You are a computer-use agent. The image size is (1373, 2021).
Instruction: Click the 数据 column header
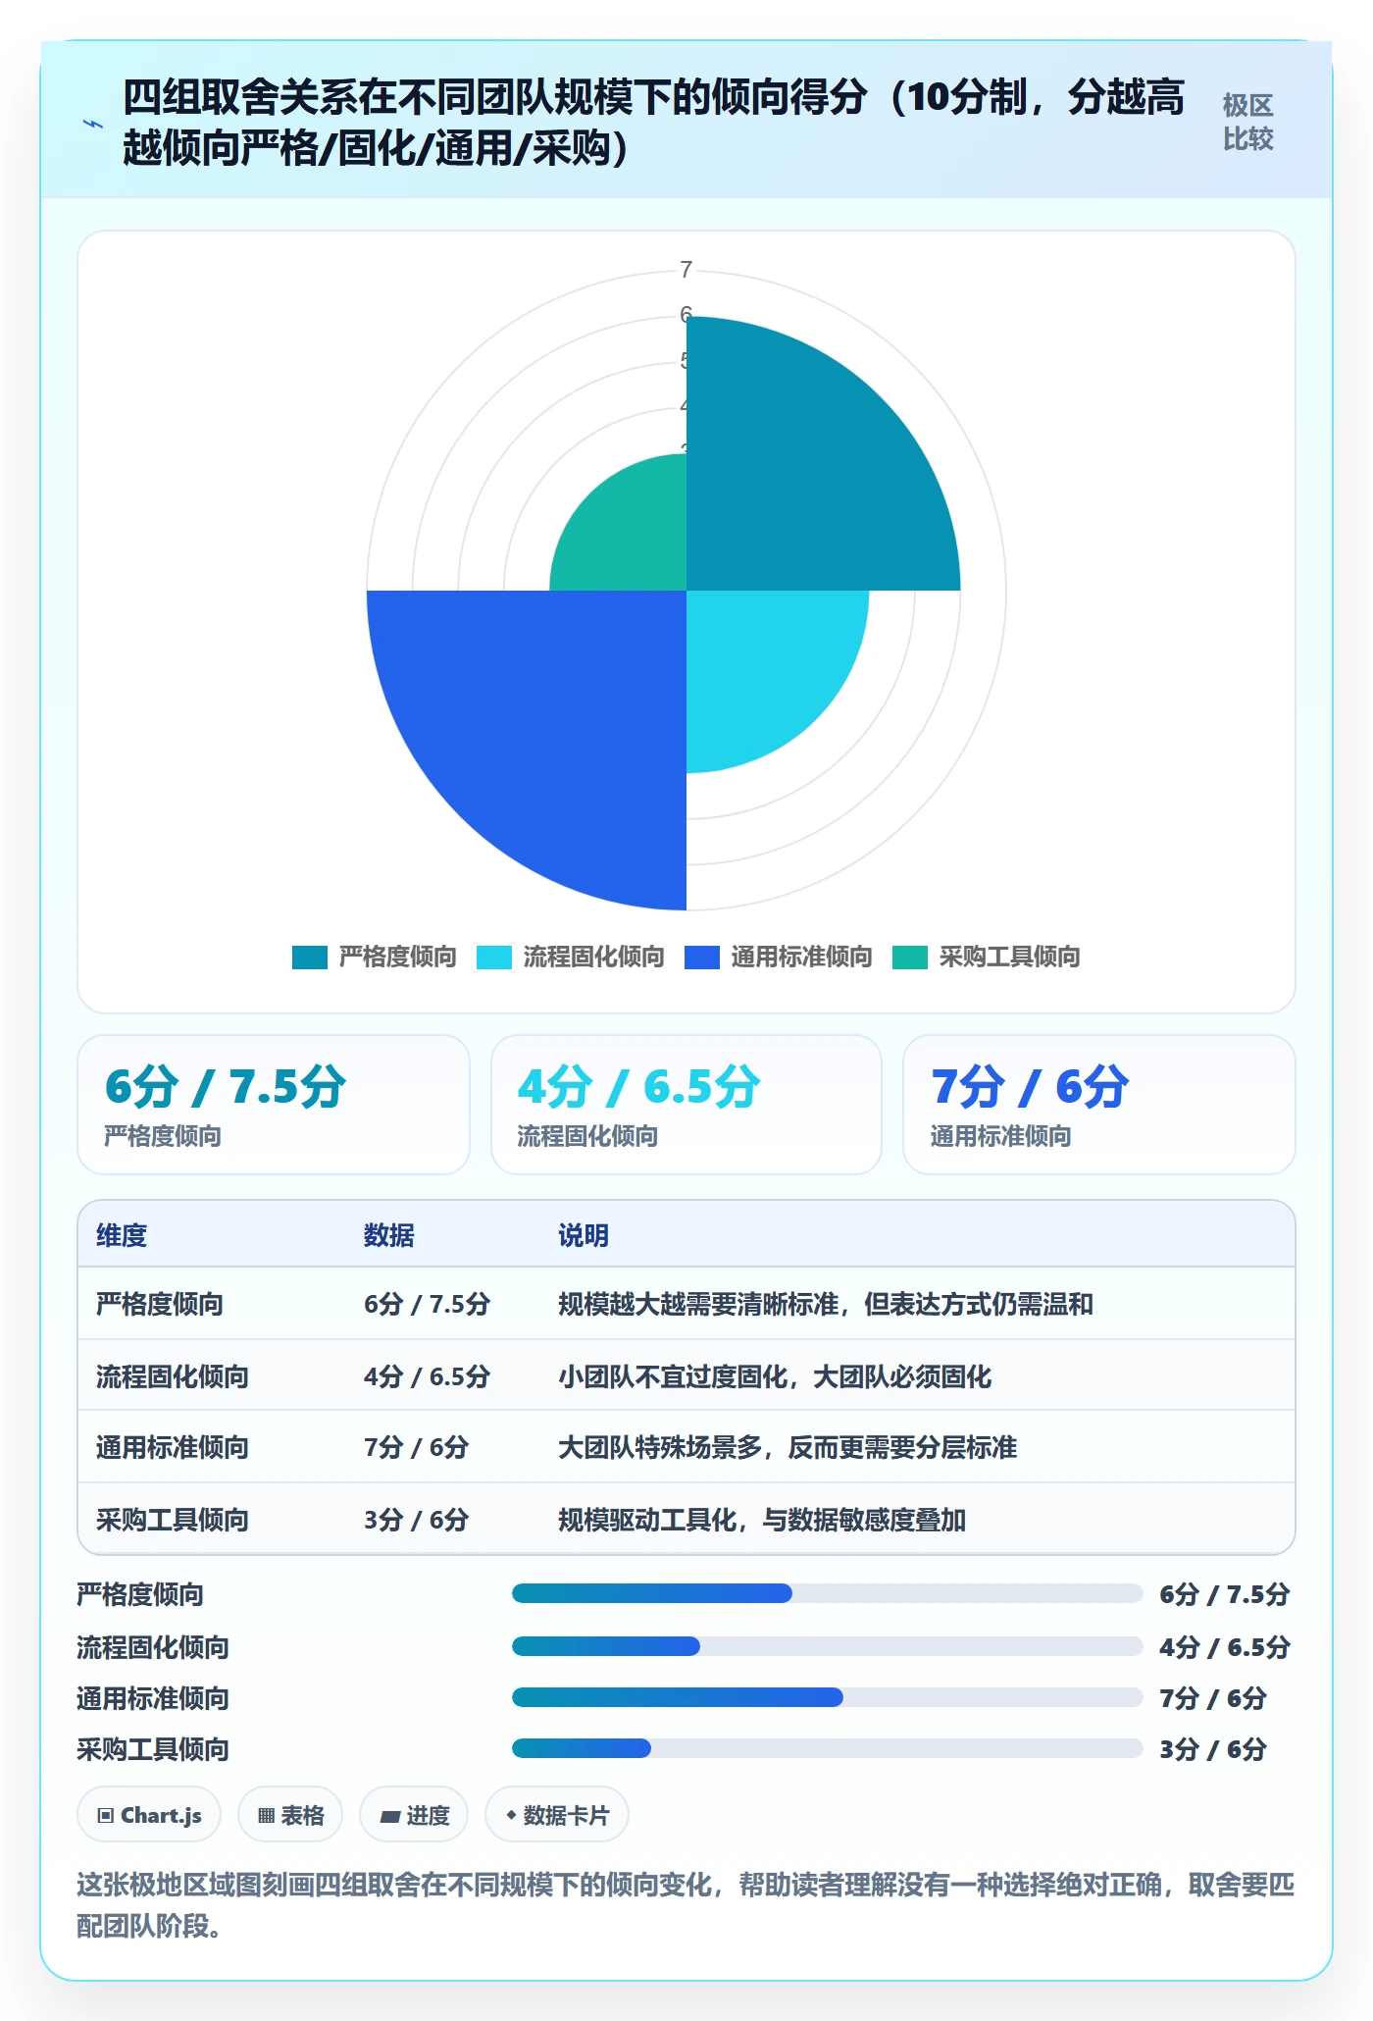389,1235
